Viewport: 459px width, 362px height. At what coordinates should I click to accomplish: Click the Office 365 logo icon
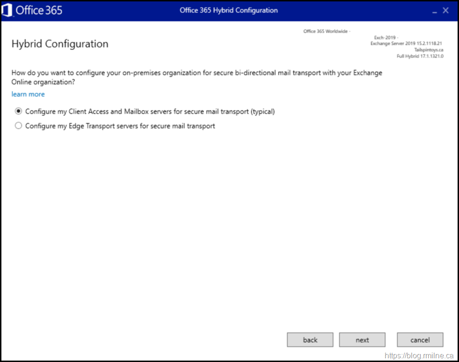click(7, 10)
